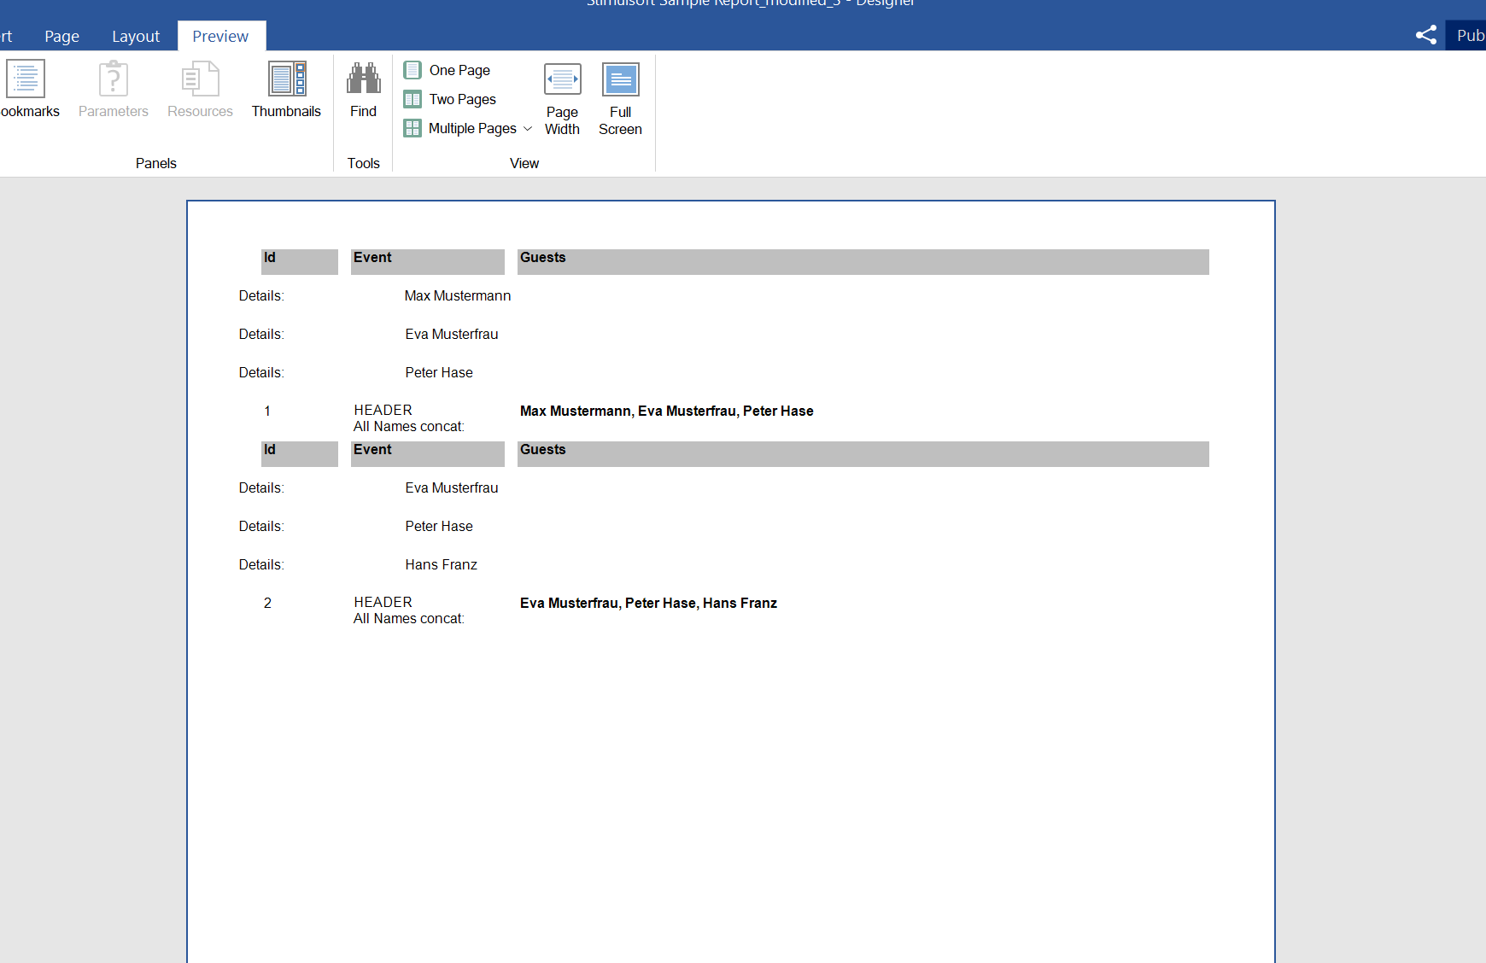Expand the Multiple Pages dropdown

528,129
